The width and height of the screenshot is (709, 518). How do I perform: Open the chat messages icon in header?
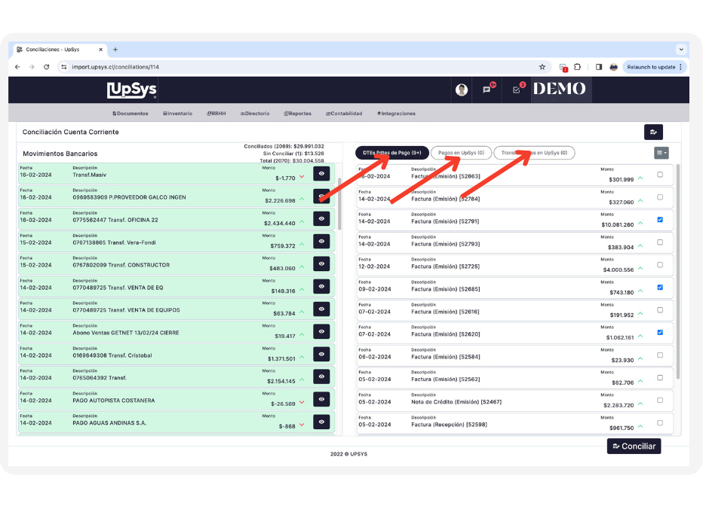487,90
